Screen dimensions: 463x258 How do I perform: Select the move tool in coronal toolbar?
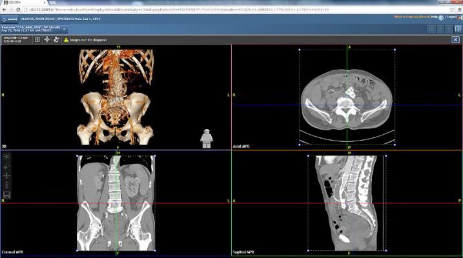point(6,175)
